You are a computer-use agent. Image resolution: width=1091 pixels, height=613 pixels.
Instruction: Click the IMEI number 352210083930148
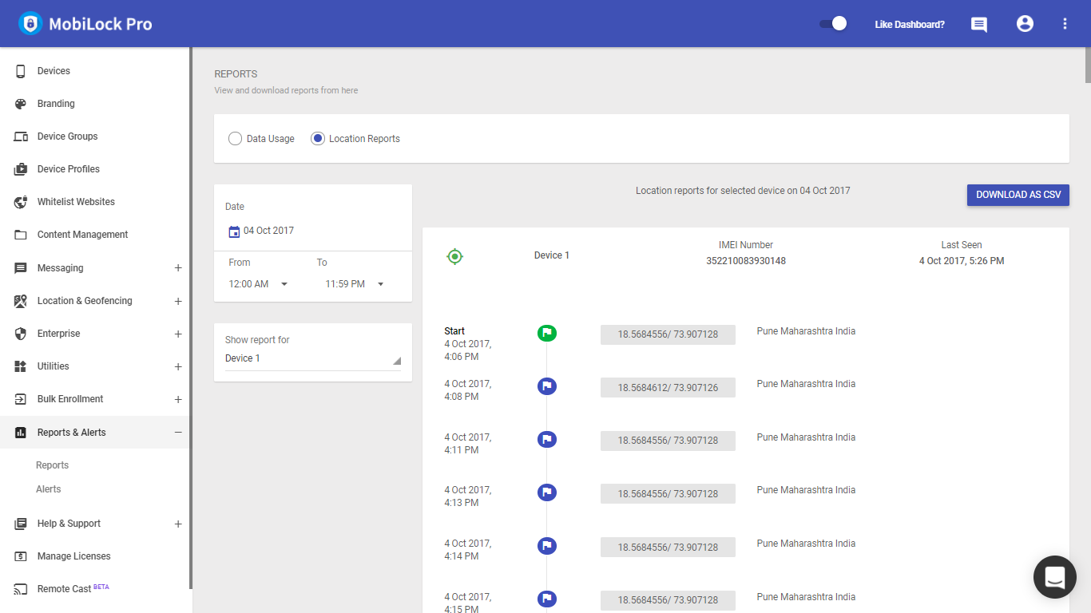pyautogui.click(x=746, y=261)
